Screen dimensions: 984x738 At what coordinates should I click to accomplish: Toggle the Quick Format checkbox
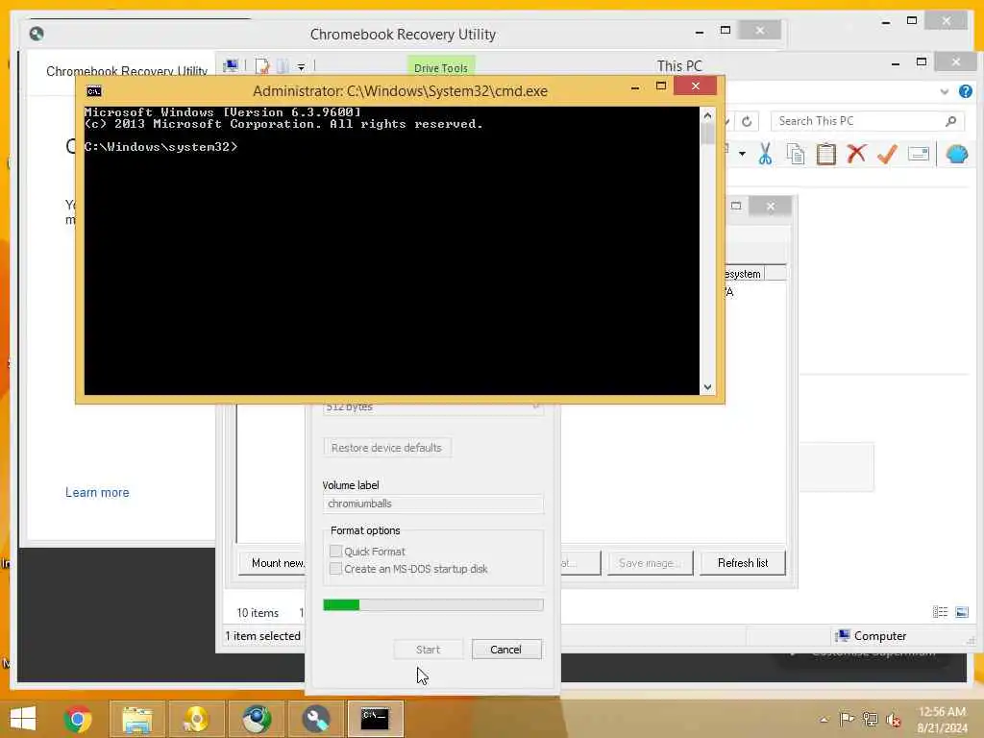335,551
